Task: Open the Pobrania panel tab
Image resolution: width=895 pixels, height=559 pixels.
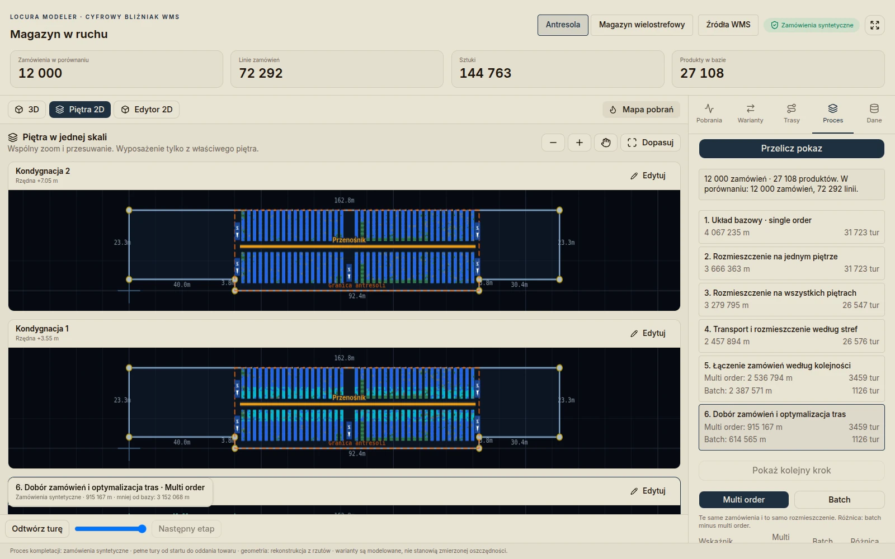Action: (709, 113)
